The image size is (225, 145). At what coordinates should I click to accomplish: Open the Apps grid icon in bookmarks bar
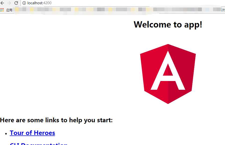tap(2, 10)
